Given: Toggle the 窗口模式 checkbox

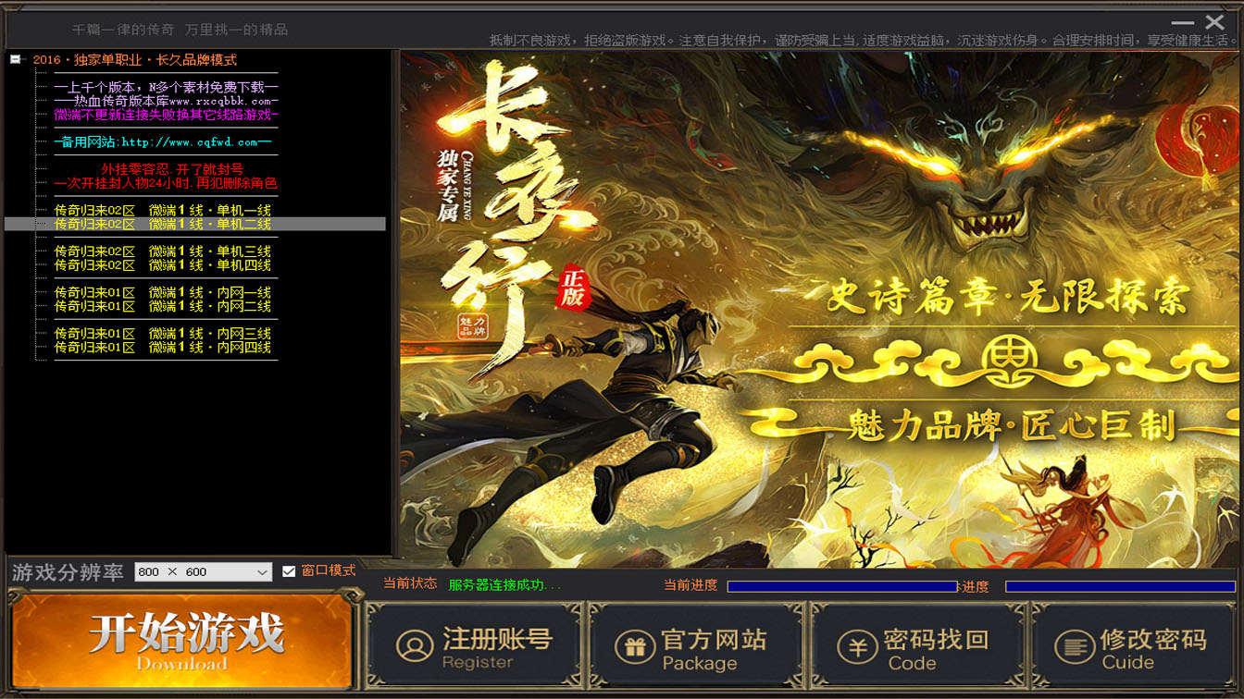Looking at the screenshot, I should pos(289,571).
